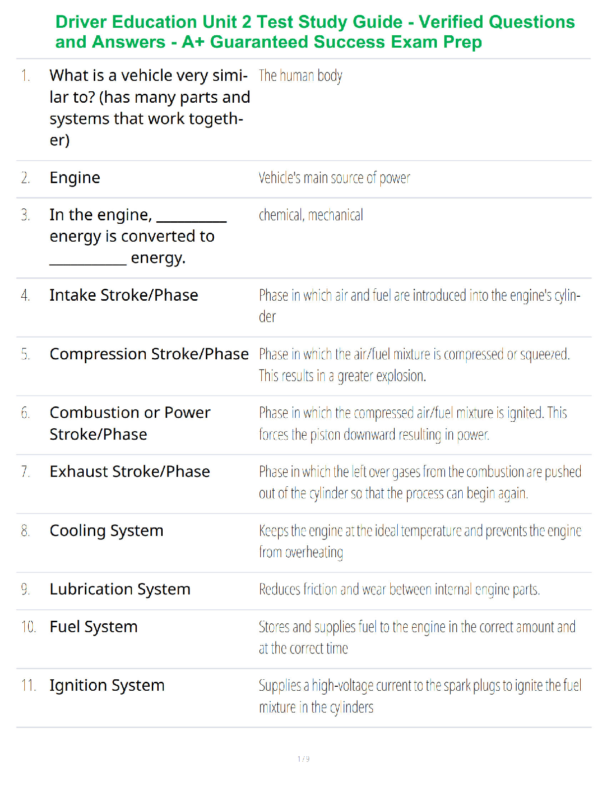
Task: Select 'Combustion or Power Stroke/Phase' term
Action: coord(130,423)
